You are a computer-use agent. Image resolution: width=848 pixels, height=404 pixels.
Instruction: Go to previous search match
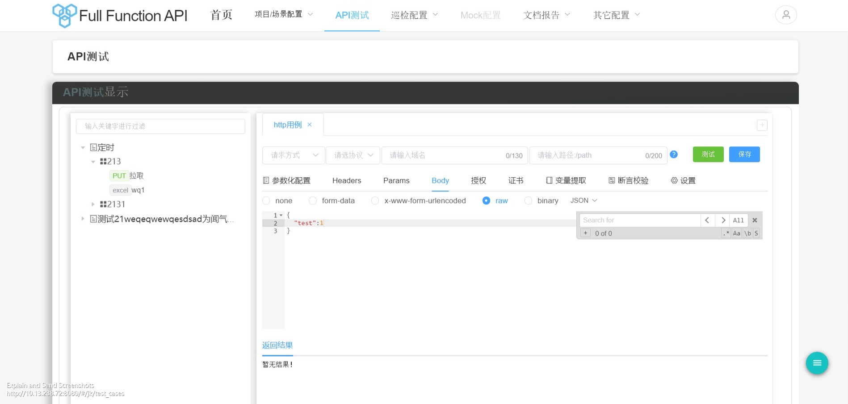[x=707, y=220]
